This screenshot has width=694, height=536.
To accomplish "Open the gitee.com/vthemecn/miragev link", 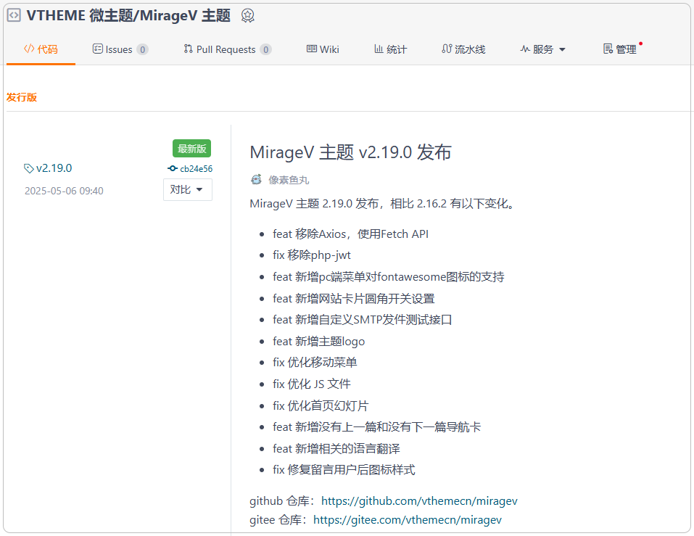I will [x=408, y=519].
